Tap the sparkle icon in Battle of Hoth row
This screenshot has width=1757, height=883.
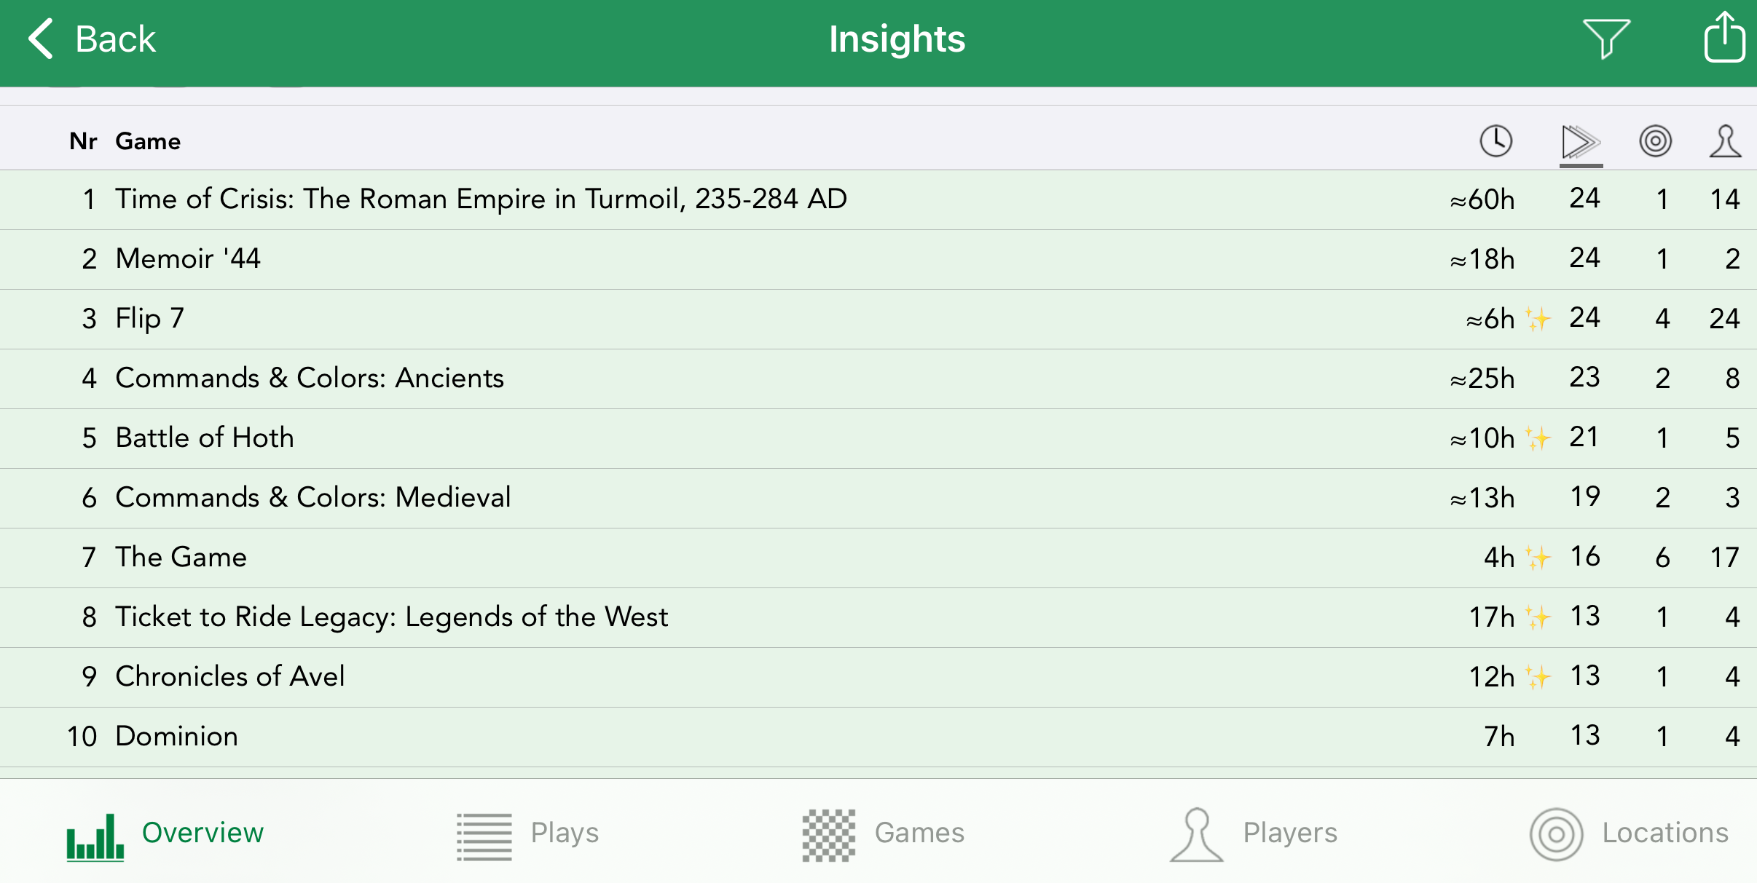[1538, 438]
